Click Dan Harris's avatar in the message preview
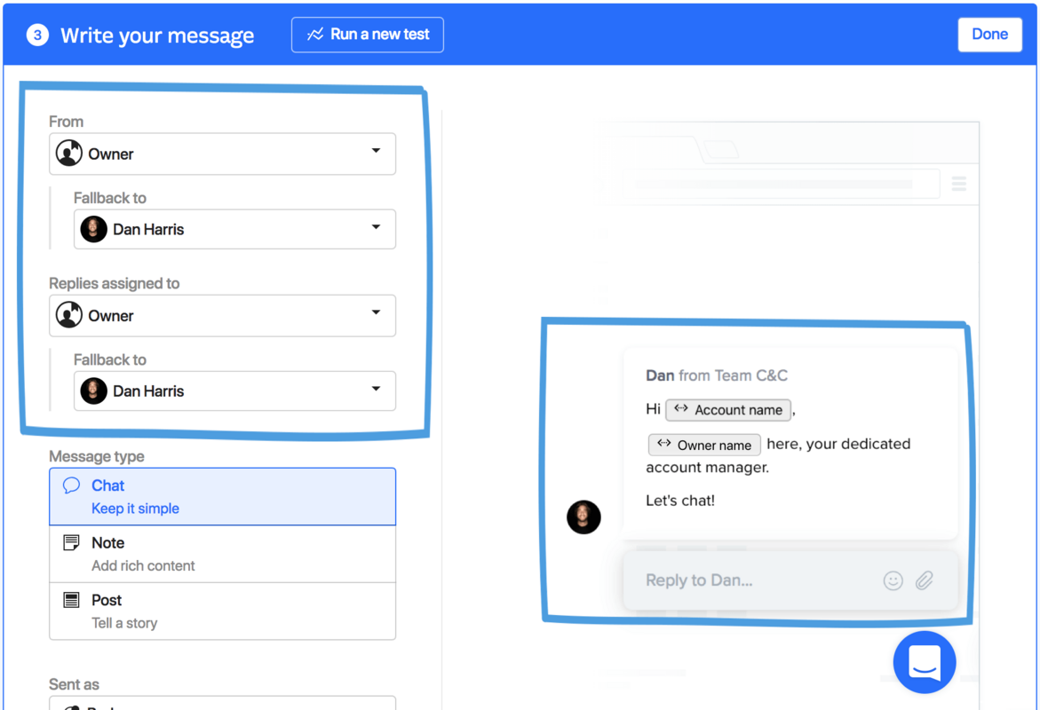The height and width of the screenshot is (710, 1040). coord(584,517)
